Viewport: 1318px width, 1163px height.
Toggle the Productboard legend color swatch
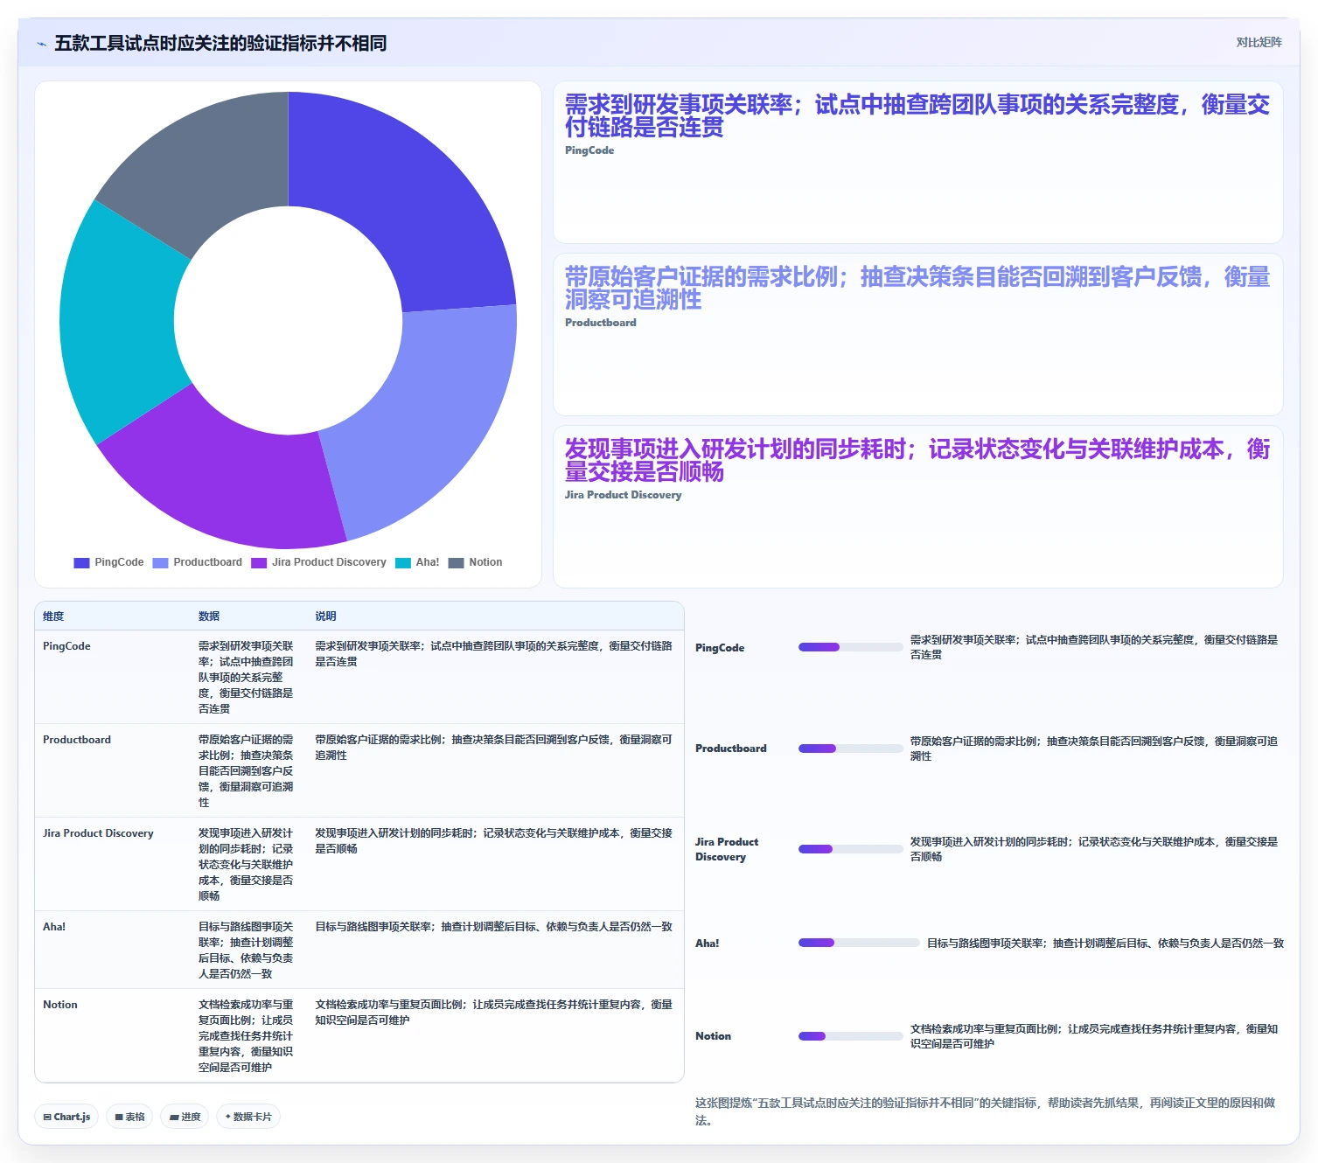(x=160, y=562)
